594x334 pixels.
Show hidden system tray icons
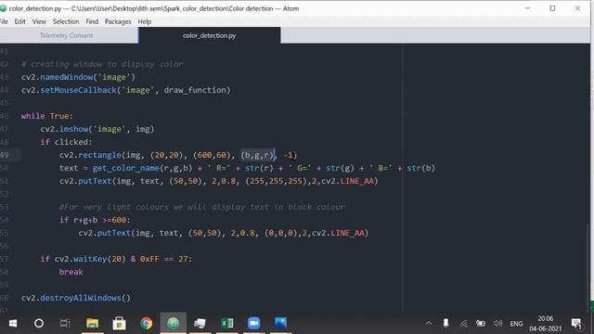coord(429,323)
